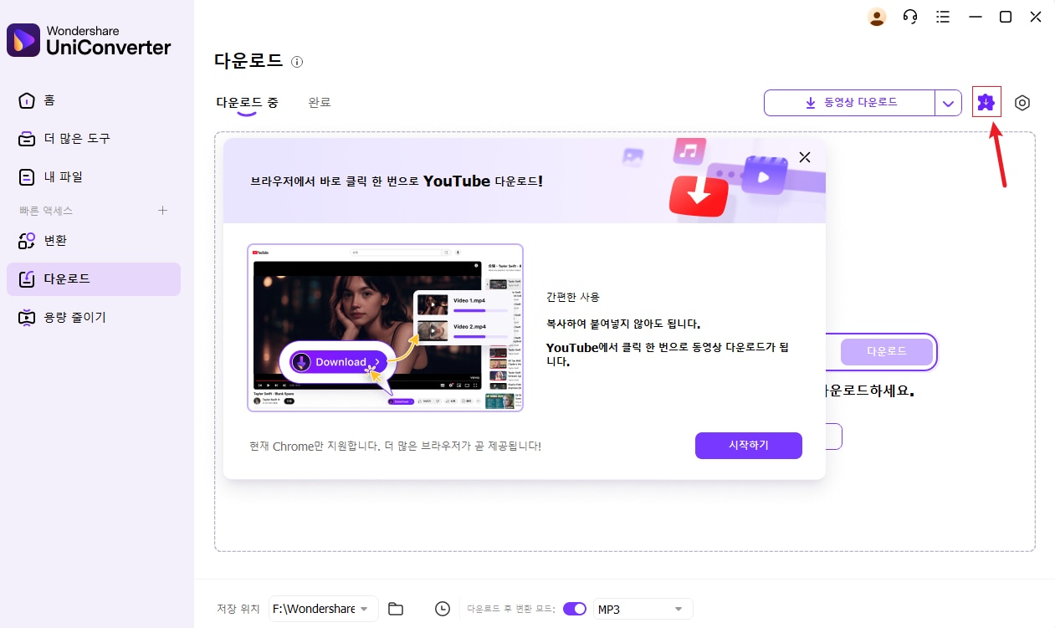Open the hamburger menu list icon

point(943,17)
